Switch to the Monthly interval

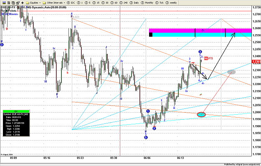pyautogui.click(x=147, y=3)
